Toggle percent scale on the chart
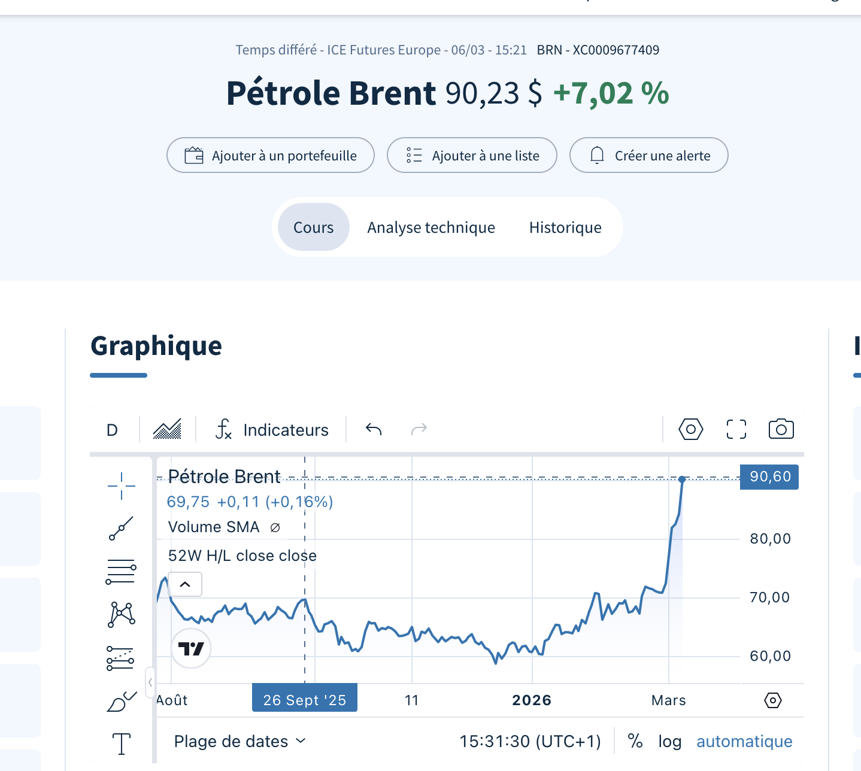 tap(635, 741)
